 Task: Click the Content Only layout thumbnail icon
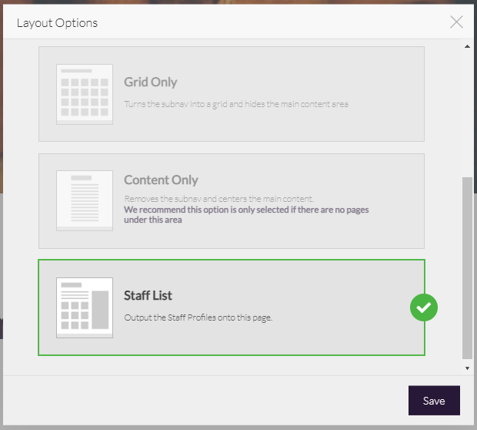[x=85, y=200]
